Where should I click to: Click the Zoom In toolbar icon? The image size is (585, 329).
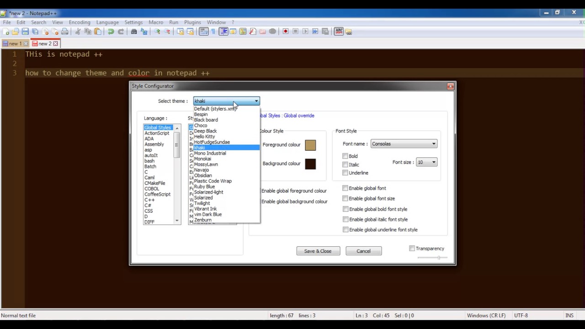157,32
